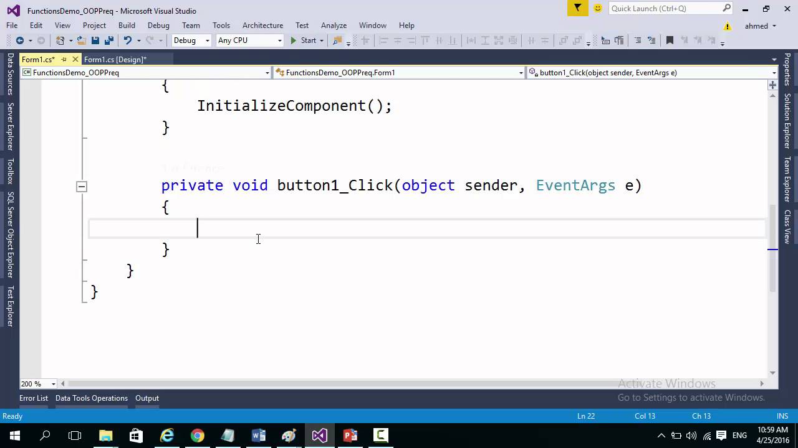
Task: Expand the Start button dropdown arrow
Action: click(322, 40)
